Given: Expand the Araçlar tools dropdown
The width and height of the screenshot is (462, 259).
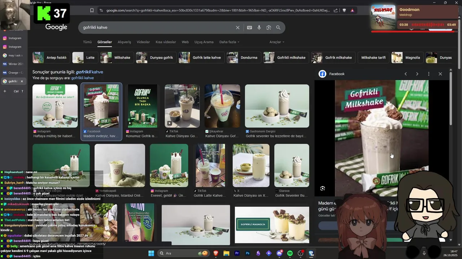Looking at the screenshot, I should (277, 42).
